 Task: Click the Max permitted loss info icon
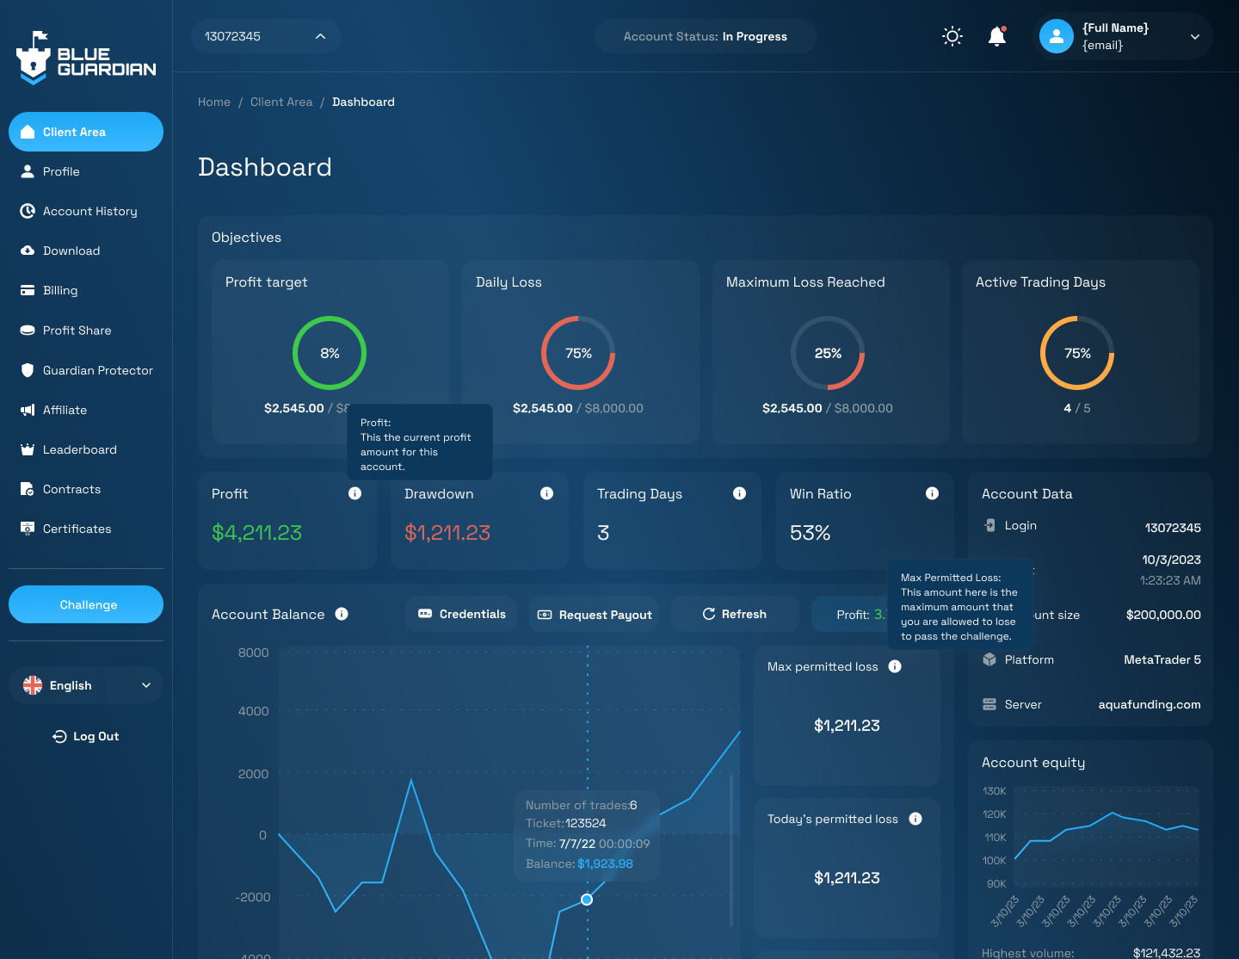point(895,666)
